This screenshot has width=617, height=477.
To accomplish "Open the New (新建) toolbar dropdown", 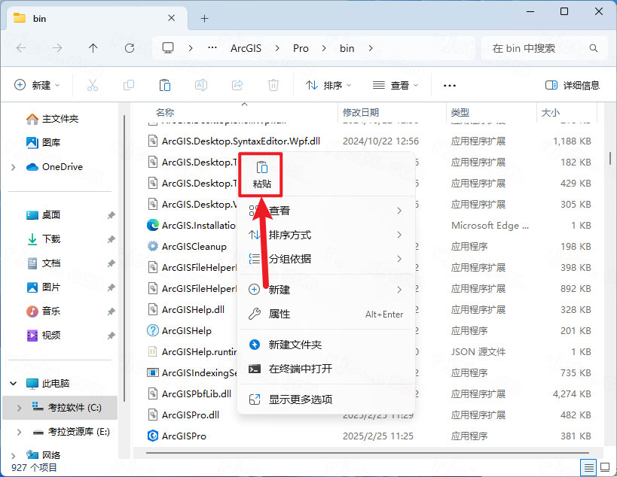I will click(37, 85).
